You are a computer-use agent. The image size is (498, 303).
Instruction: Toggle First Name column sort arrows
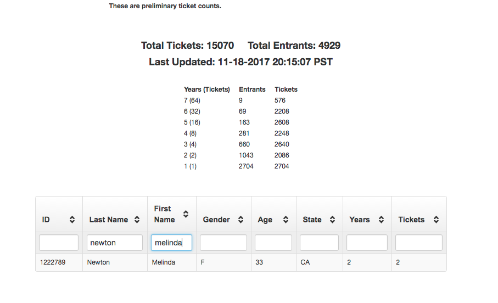(x=186, y=214)
